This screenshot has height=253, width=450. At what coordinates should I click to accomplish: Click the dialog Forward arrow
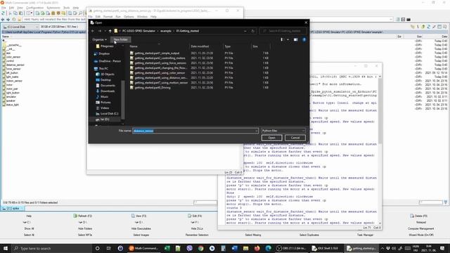click(x=100, y=31)
